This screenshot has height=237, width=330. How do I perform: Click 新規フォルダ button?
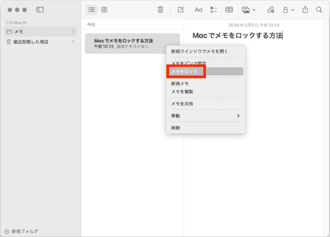click(x=21, y=231)
